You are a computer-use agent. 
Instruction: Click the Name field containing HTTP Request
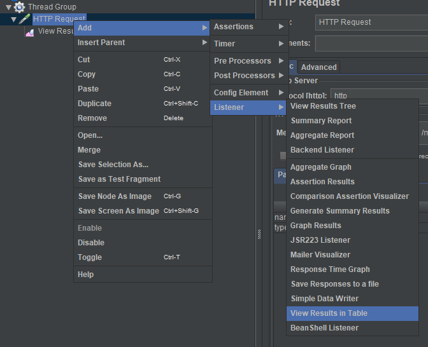tap(371, 22)
